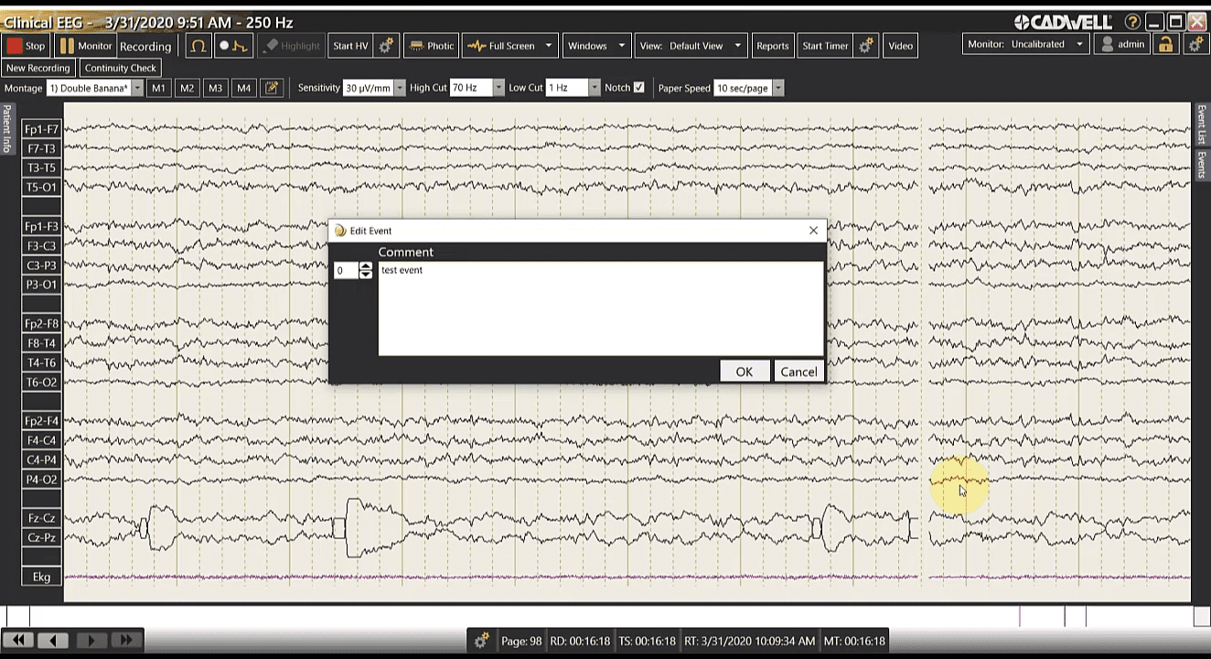Click the montage editor pencil icon
The image size is (1211, 659).
(x=272, y=88)
